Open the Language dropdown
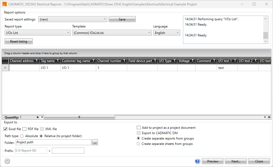273x167 pixels. click(167, 33)
